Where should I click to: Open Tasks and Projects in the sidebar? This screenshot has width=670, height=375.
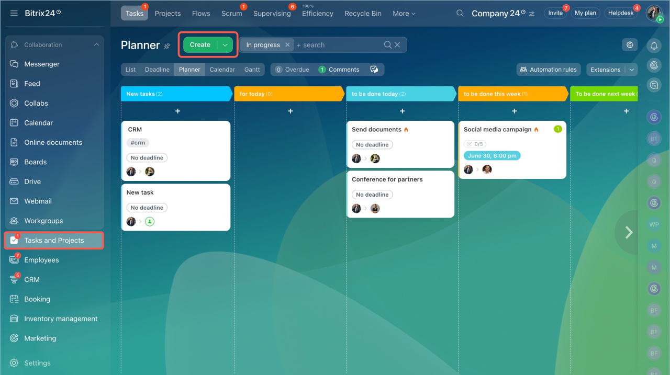(x=54, y=241)
